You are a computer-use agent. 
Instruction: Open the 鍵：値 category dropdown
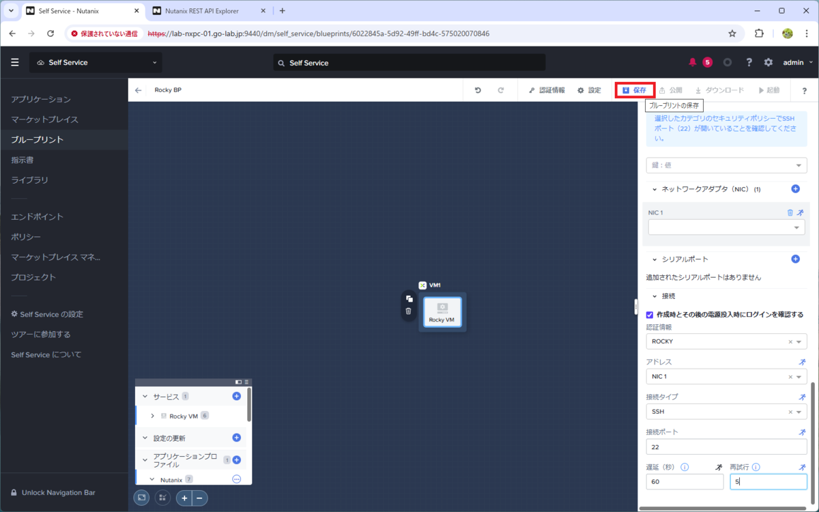tap(726, 165)
